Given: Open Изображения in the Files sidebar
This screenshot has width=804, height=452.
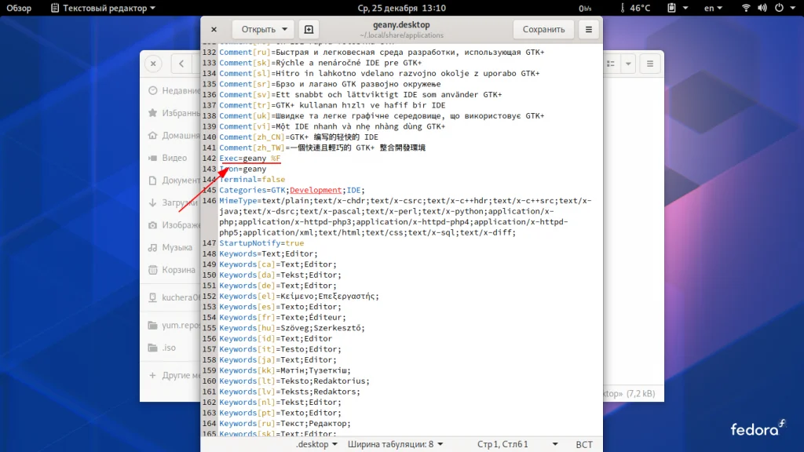Looking at the screenshot, I should point(174,225).
